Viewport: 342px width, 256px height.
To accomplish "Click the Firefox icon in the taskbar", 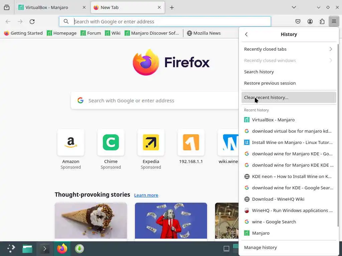I will coord(62,249).
